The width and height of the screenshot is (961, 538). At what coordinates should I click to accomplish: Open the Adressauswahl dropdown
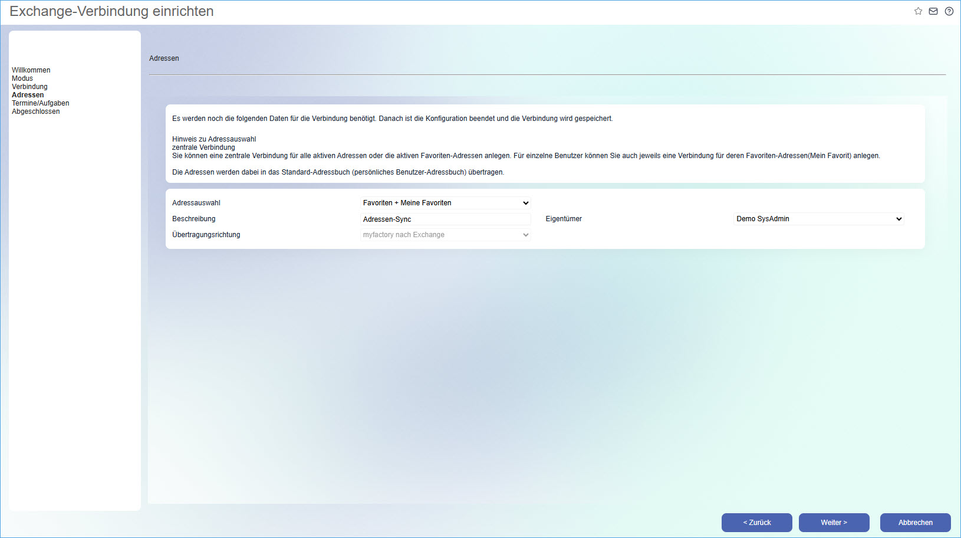446,203
